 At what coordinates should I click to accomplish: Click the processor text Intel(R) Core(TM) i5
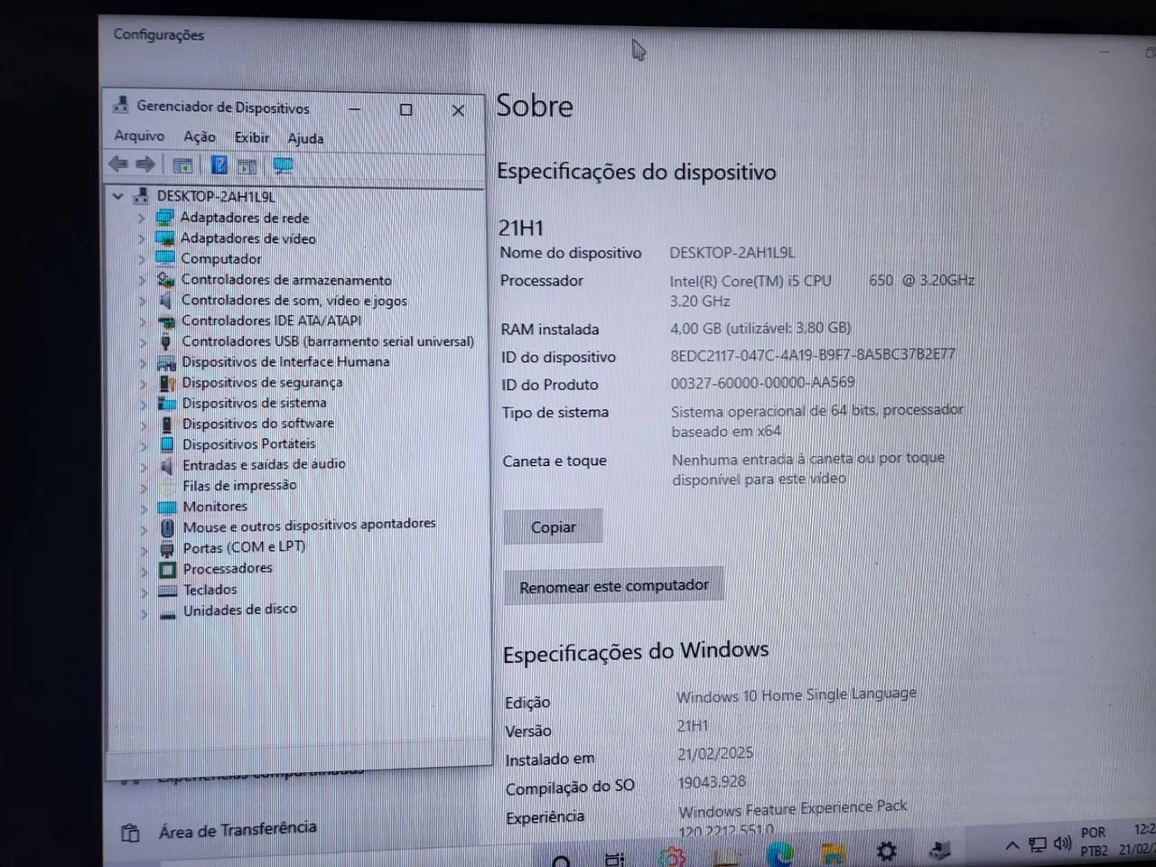(x=750, y=281)
